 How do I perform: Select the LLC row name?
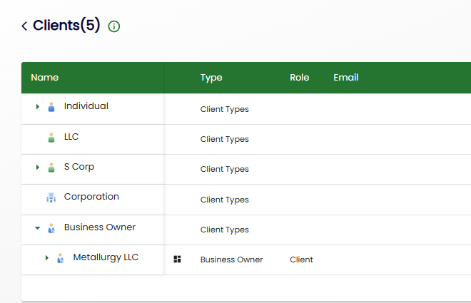[71, 136]
